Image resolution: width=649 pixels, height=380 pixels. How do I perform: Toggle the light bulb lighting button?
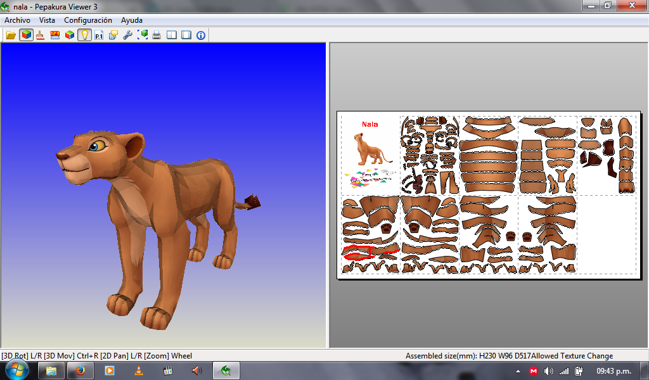tap(84, 35)
